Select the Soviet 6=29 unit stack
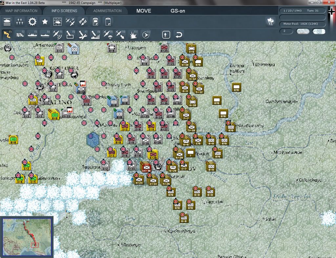The image size is (336, 258). coord(173,167)
